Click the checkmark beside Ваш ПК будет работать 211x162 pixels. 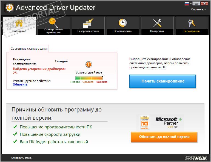click(x=15, y=142)
